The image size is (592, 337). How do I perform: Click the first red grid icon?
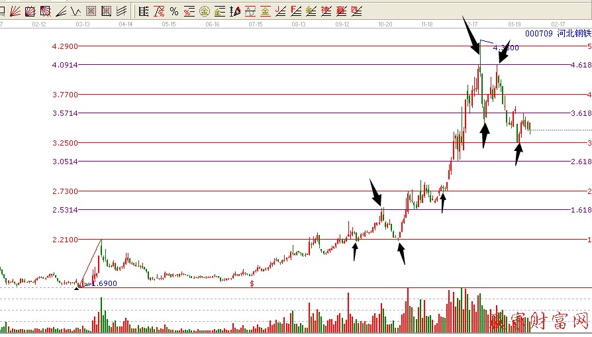coord(91,11)
